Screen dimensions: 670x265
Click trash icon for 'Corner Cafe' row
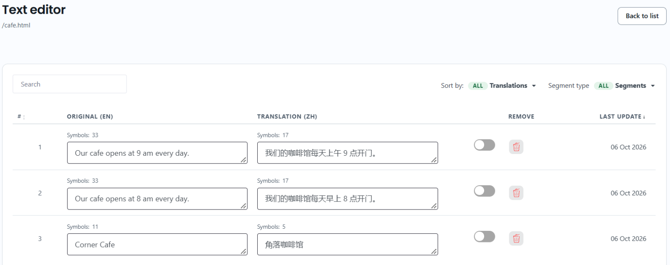[516, 239]
